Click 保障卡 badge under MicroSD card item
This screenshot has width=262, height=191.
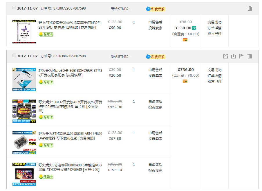(46, 82)
